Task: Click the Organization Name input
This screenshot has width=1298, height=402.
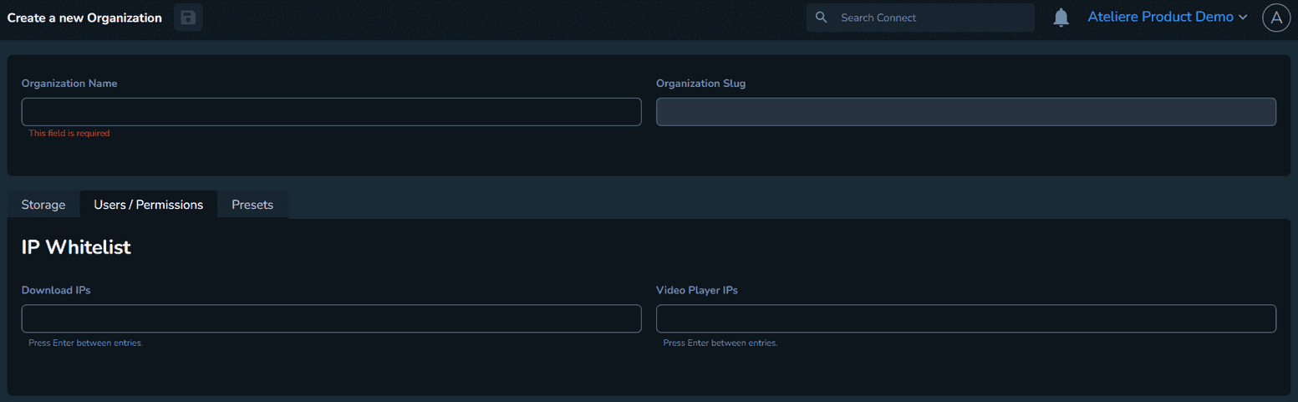Action: (x=331, y=112)
